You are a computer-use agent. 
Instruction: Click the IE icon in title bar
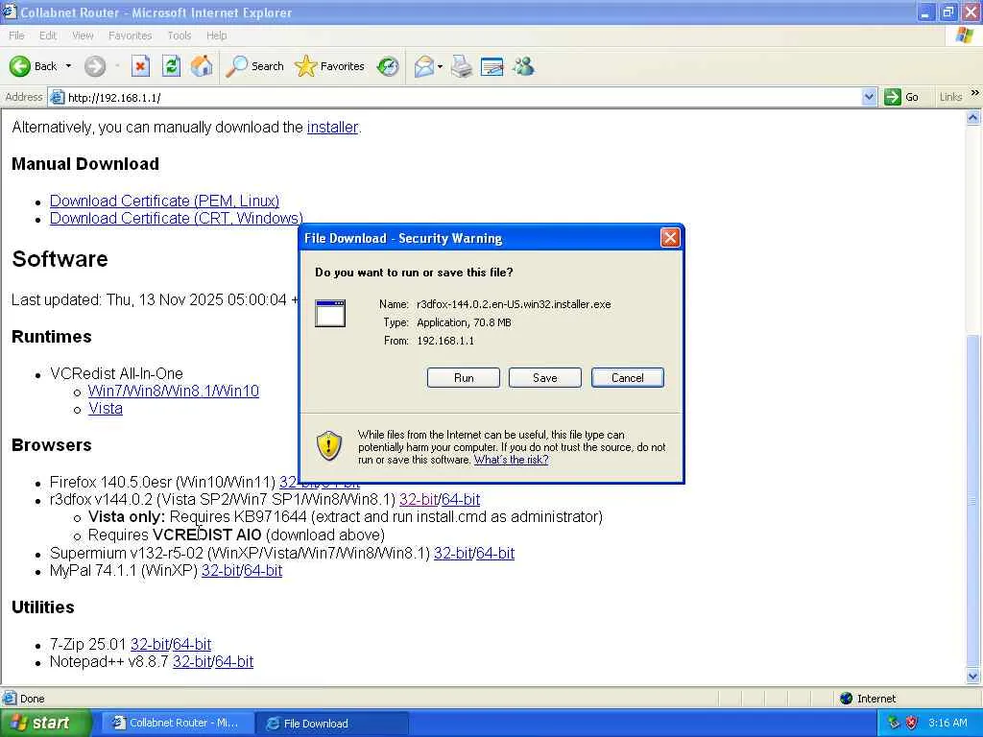coord(10,12)
